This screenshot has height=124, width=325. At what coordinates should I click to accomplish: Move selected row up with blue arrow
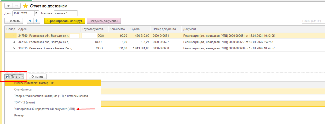click(x=30, y=21)
